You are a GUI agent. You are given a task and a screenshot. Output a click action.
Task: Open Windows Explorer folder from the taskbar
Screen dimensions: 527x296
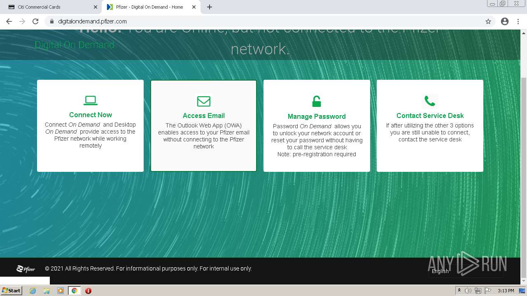point(47,291)
